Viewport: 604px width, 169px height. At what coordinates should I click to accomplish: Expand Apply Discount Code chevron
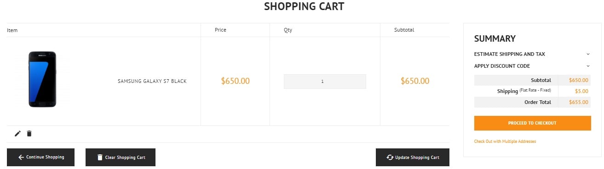[588, 66]
